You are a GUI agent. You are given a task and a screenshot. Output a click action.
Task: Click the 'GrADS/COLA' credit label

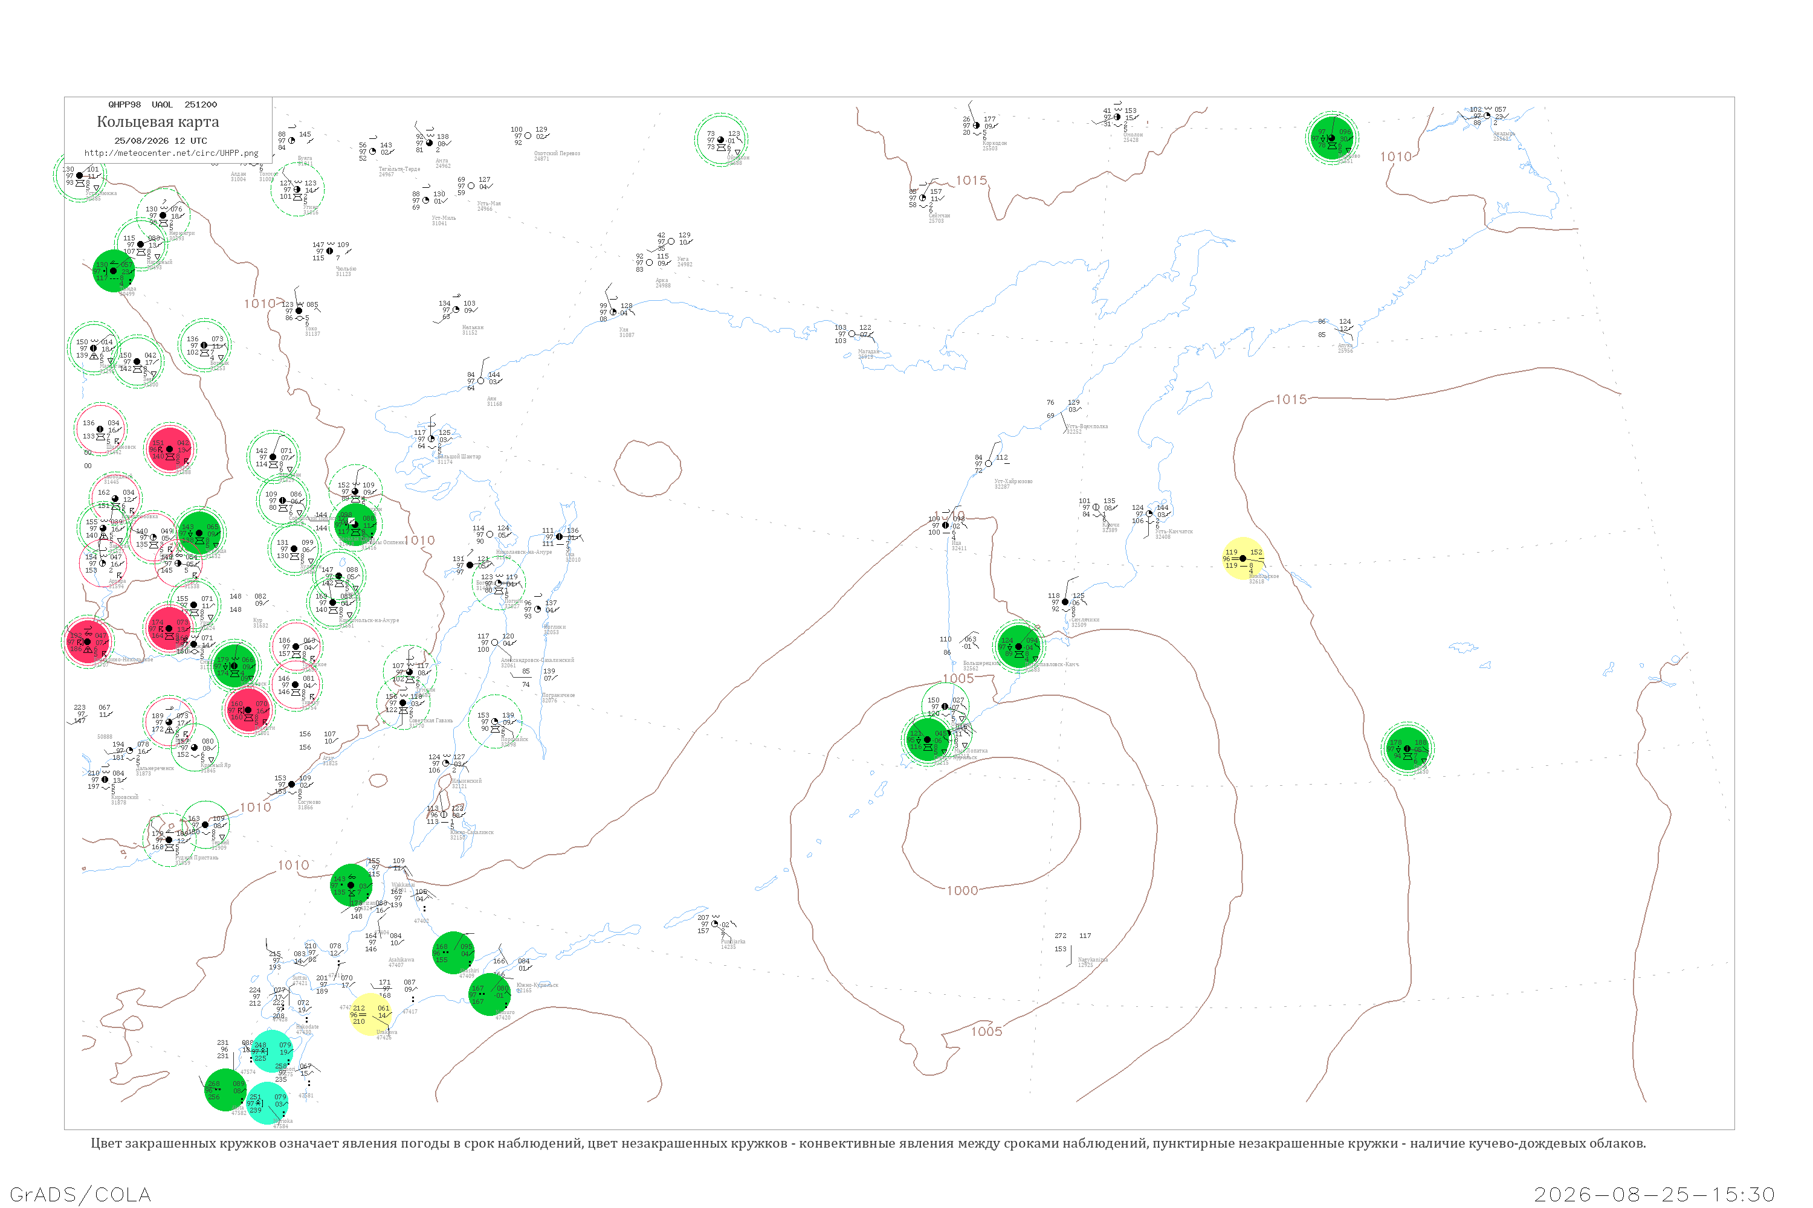80,1194
